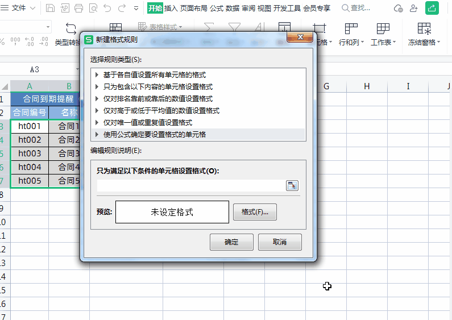Select rule 仅对高于或低于平均值的数值设置格式
452x320 pixels.
198,110
